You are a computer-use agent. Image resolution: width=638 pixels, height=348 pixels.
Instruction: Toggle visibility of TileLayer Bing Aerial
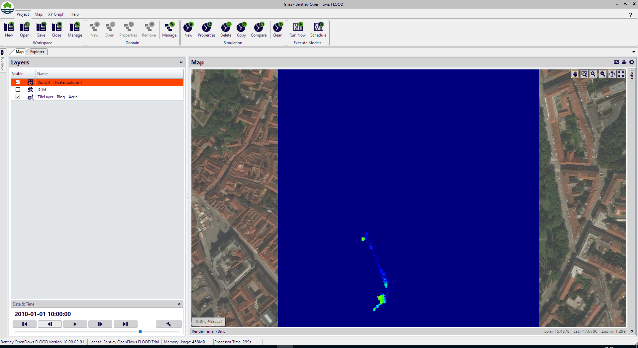point(18,97)
